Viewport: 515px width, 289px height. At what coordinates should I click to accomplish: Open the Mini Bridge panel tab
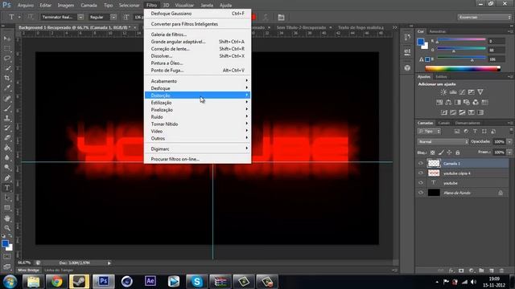pos(29,270)
